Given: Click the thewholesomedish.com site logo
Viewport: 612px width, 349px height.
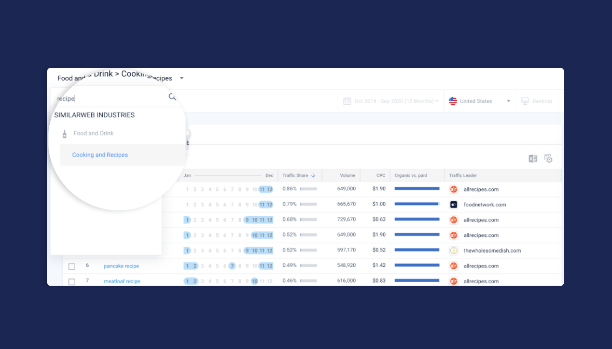Looking at the screenshot, I should coord(453,250).
